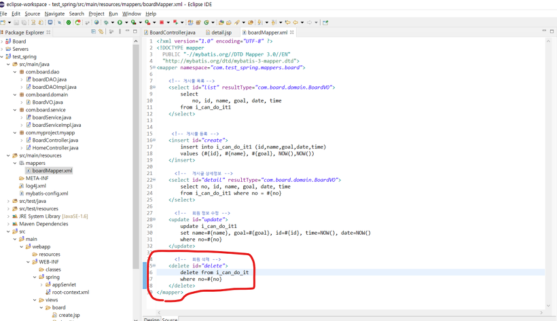Select HomeController.java in the tree
The height and width of the screenshot is (321, 557).
click(x=55, y=148)
